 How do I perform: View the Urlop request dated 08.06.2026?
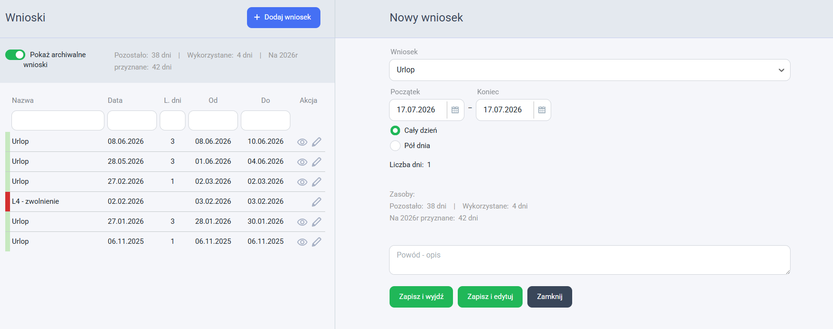click(x=302, y=142)
